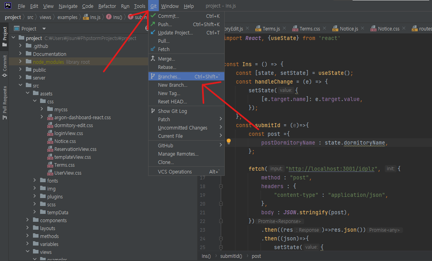Expand the .github folder
This screenshot has height=261, width=432.
20,46
